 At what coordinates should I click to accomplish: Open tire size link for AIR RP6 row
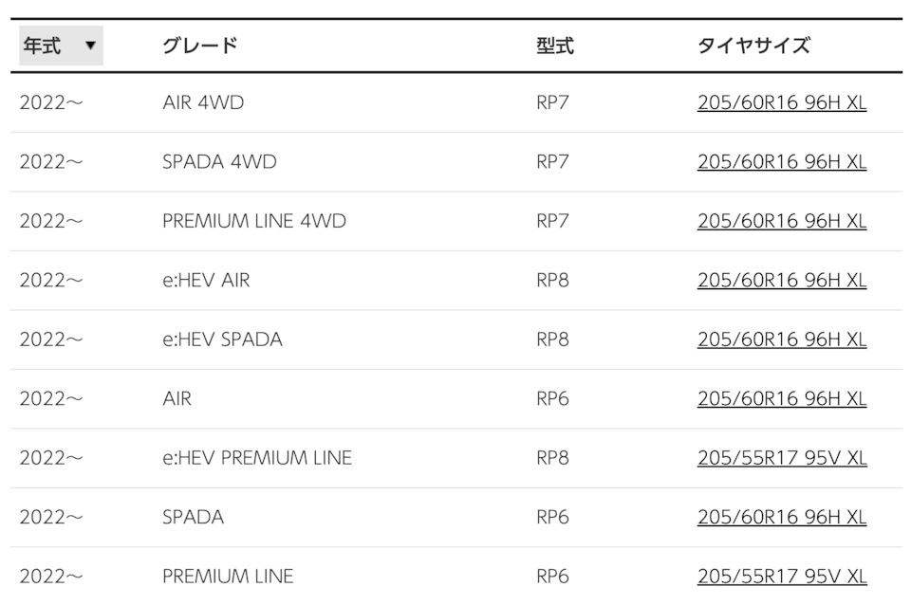[x=781, y=399]
